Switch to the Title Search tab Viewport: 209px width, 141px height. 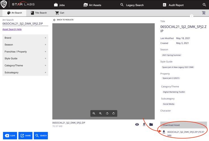click(x=39, y=13)
